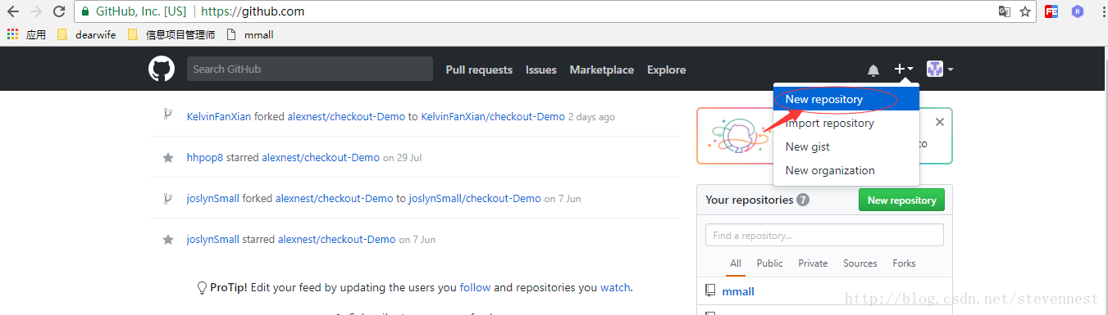Image resolution: width=1108 pixels, height=315 pixels.
Task: Switch to the Sources repositories tab
Action: pyautogui.click(x=860, y=263)
